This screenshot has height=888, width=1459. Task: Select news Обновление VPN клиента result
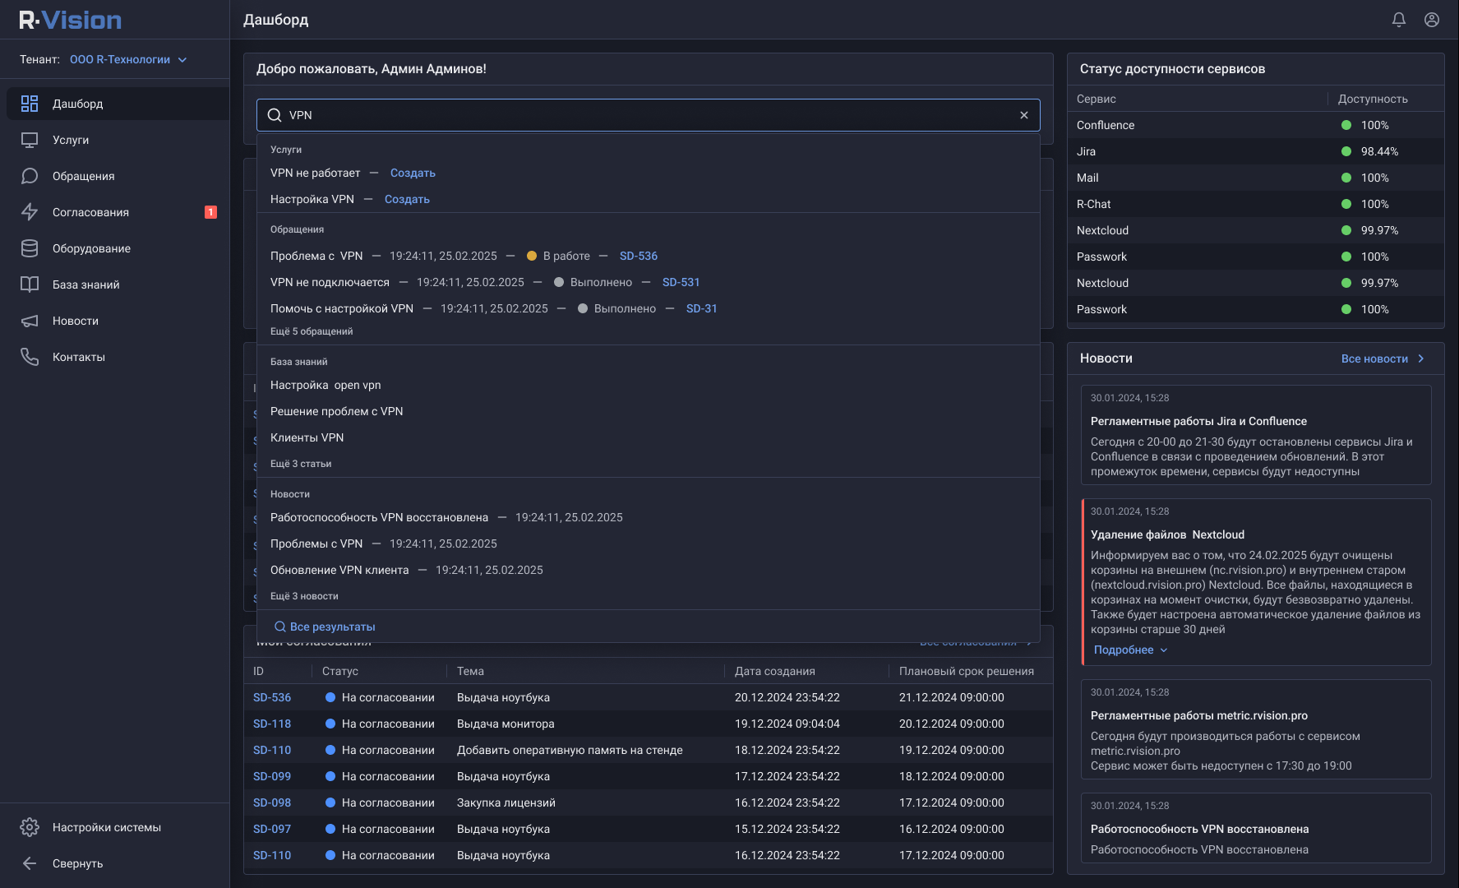339,570
